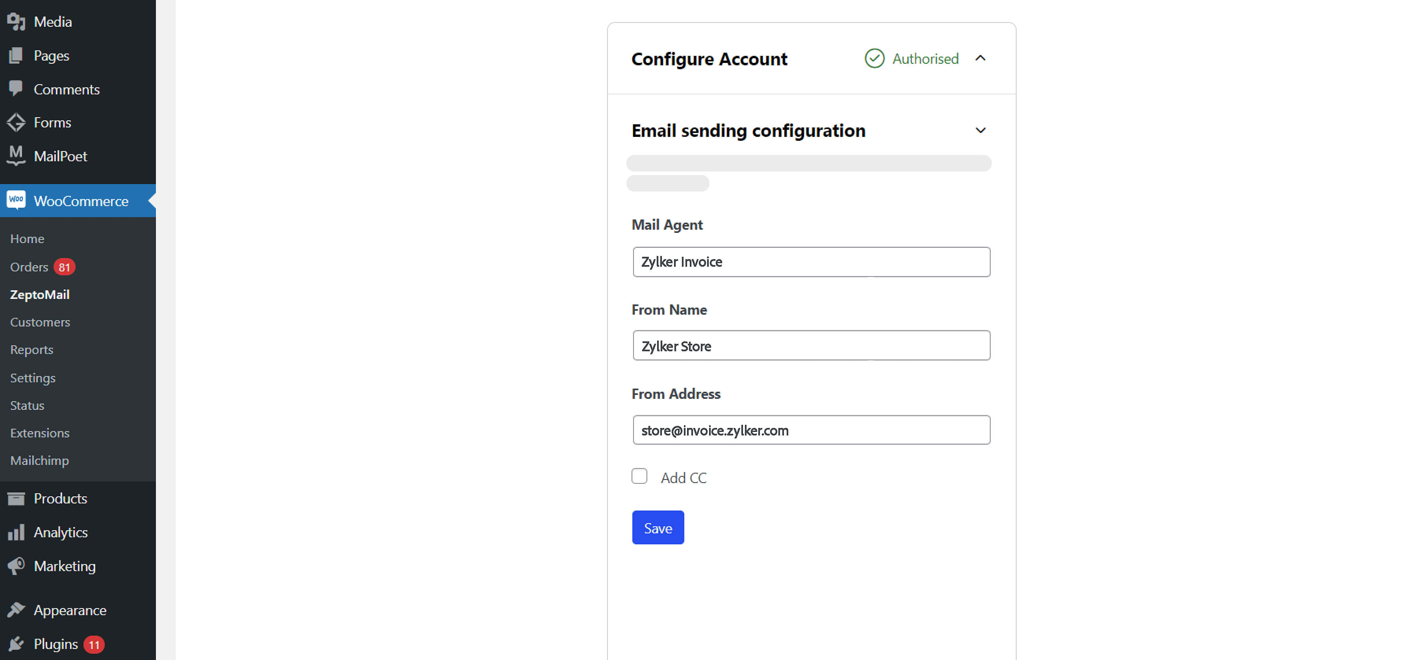Click the green Authorised checkmark icon
Screen dimensions: 1419x660
pos(874,58)
